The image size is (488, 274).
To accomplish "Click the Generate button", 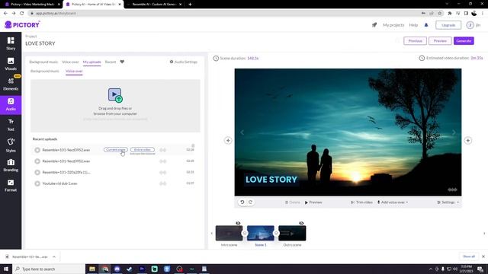I will (x=464, y=40).
